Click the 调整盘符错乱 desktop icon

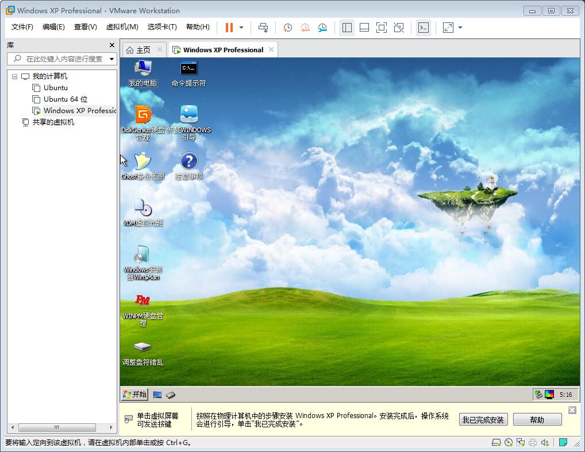(x=143, y=353)
